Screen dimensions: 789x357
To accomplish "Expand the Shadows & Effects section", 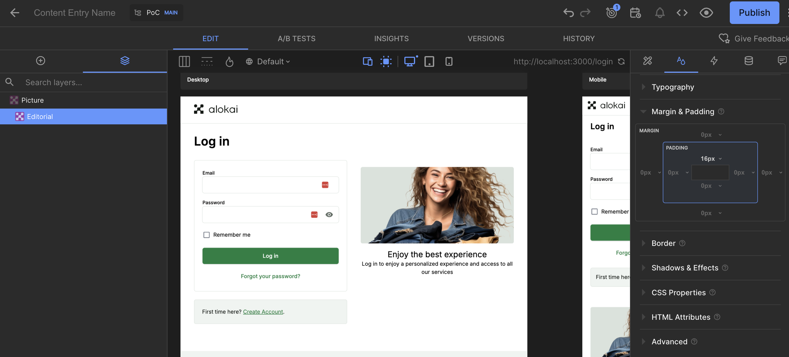I will point(685,268).
